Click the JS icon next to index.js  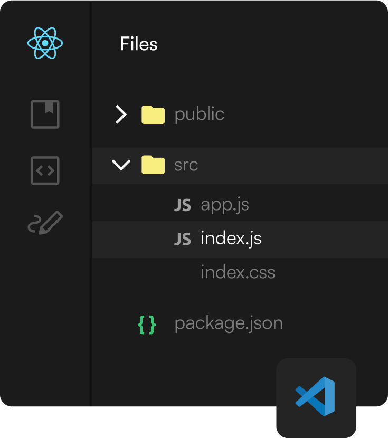182,239
